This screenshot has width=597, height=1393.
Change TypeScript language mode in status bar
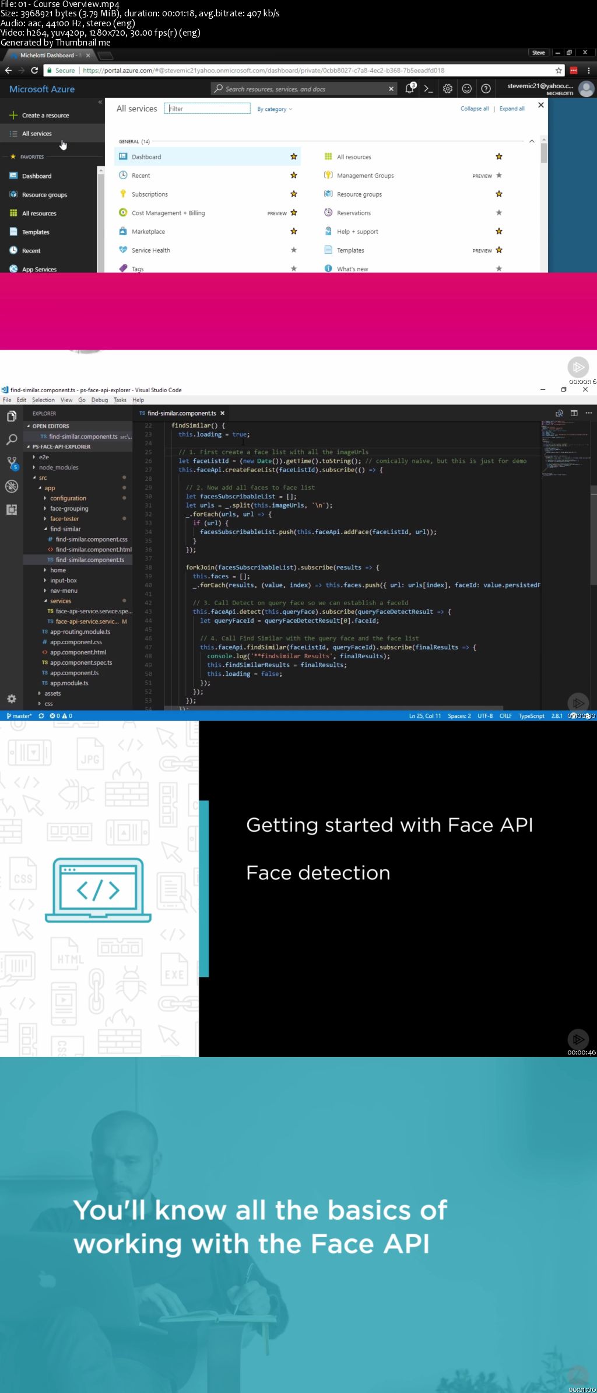(x=531, y=715)
